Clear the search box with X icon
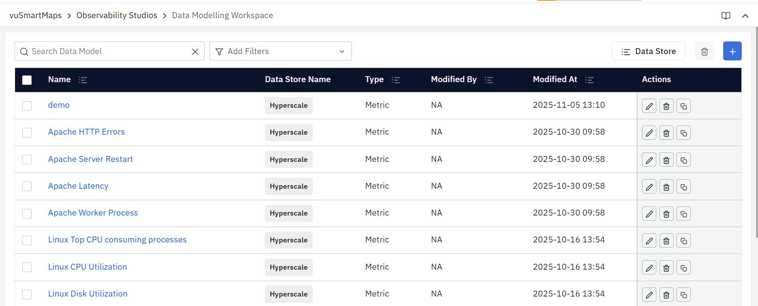758x306 pixels. point(195,52)
